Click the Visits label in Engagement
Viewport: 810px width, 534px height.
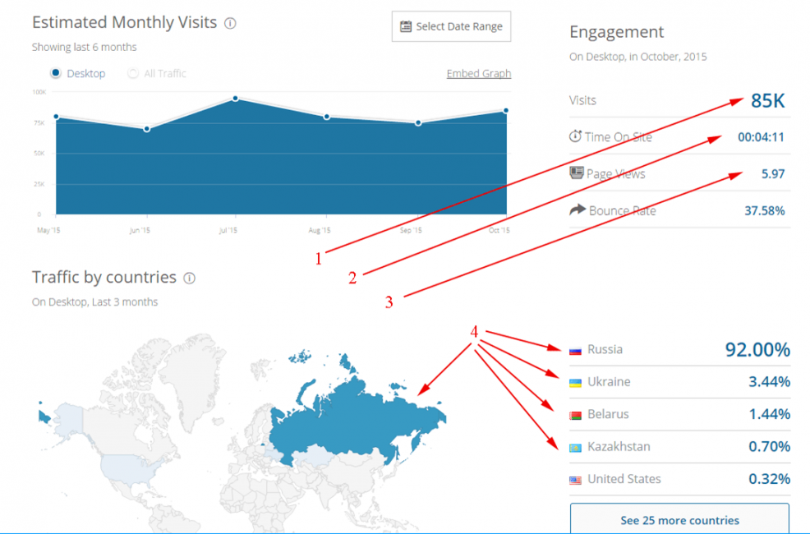582,100
